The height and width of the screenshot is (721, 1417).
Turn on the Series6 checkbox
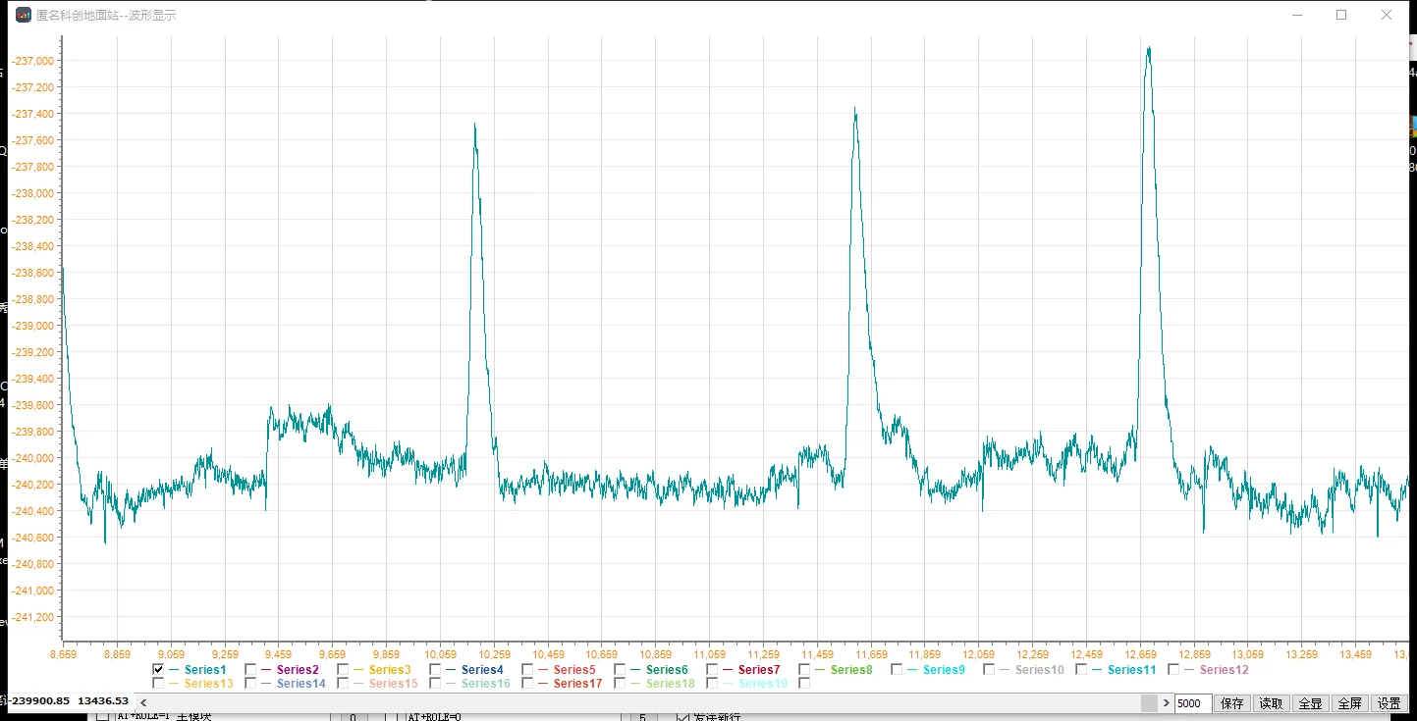point(621,670)
